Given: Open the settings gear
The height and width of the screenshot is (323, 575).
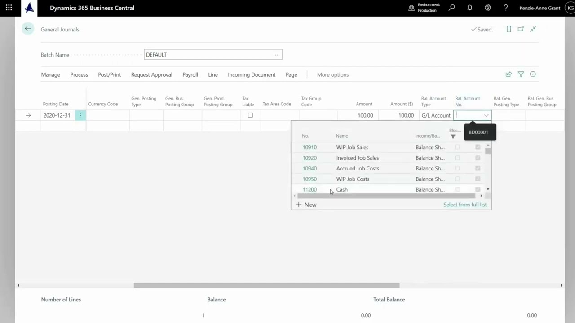Looking at the screenshot, I should 488,8.
